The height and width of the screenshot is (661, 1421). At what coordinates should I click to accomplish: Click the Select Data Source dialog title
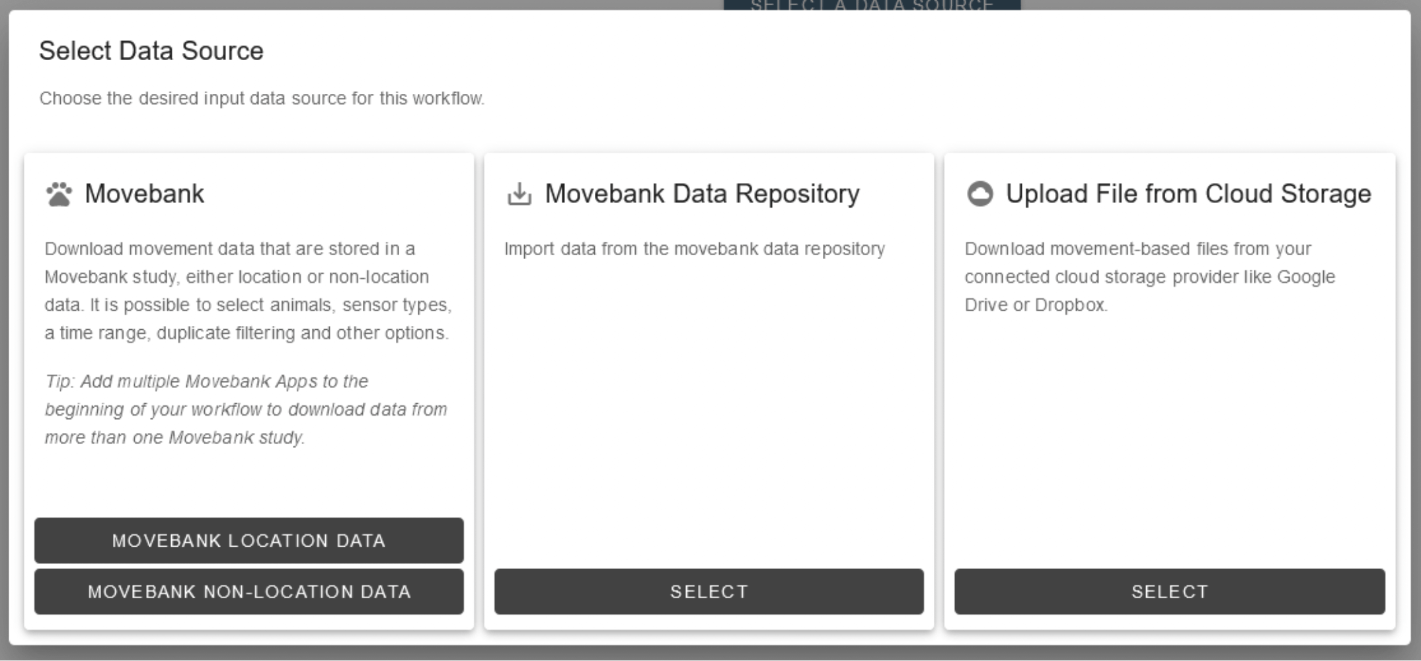point(151,51)
